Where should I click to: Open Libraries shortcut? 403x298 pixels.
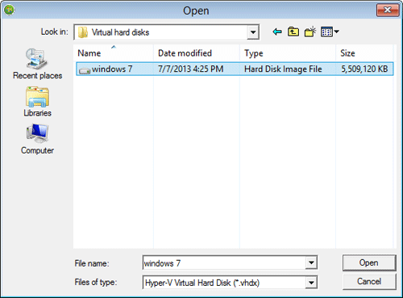[x=37, y=102]
